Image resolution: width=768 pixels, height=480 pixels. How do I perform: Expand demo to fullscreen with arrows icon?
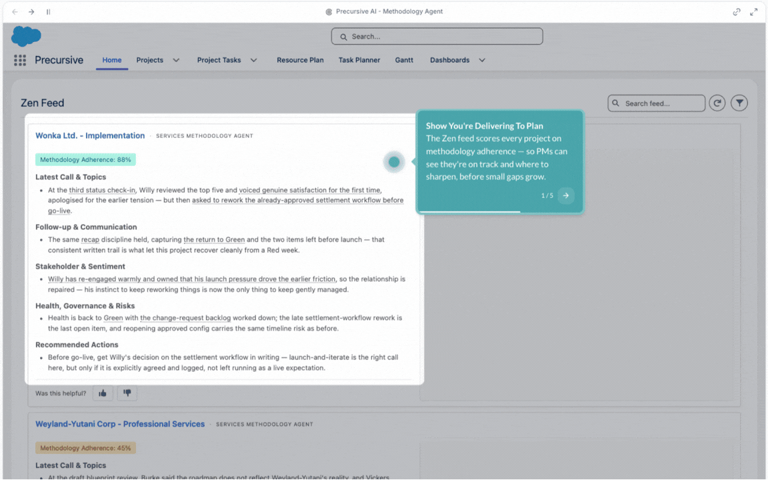click(754, 12)
